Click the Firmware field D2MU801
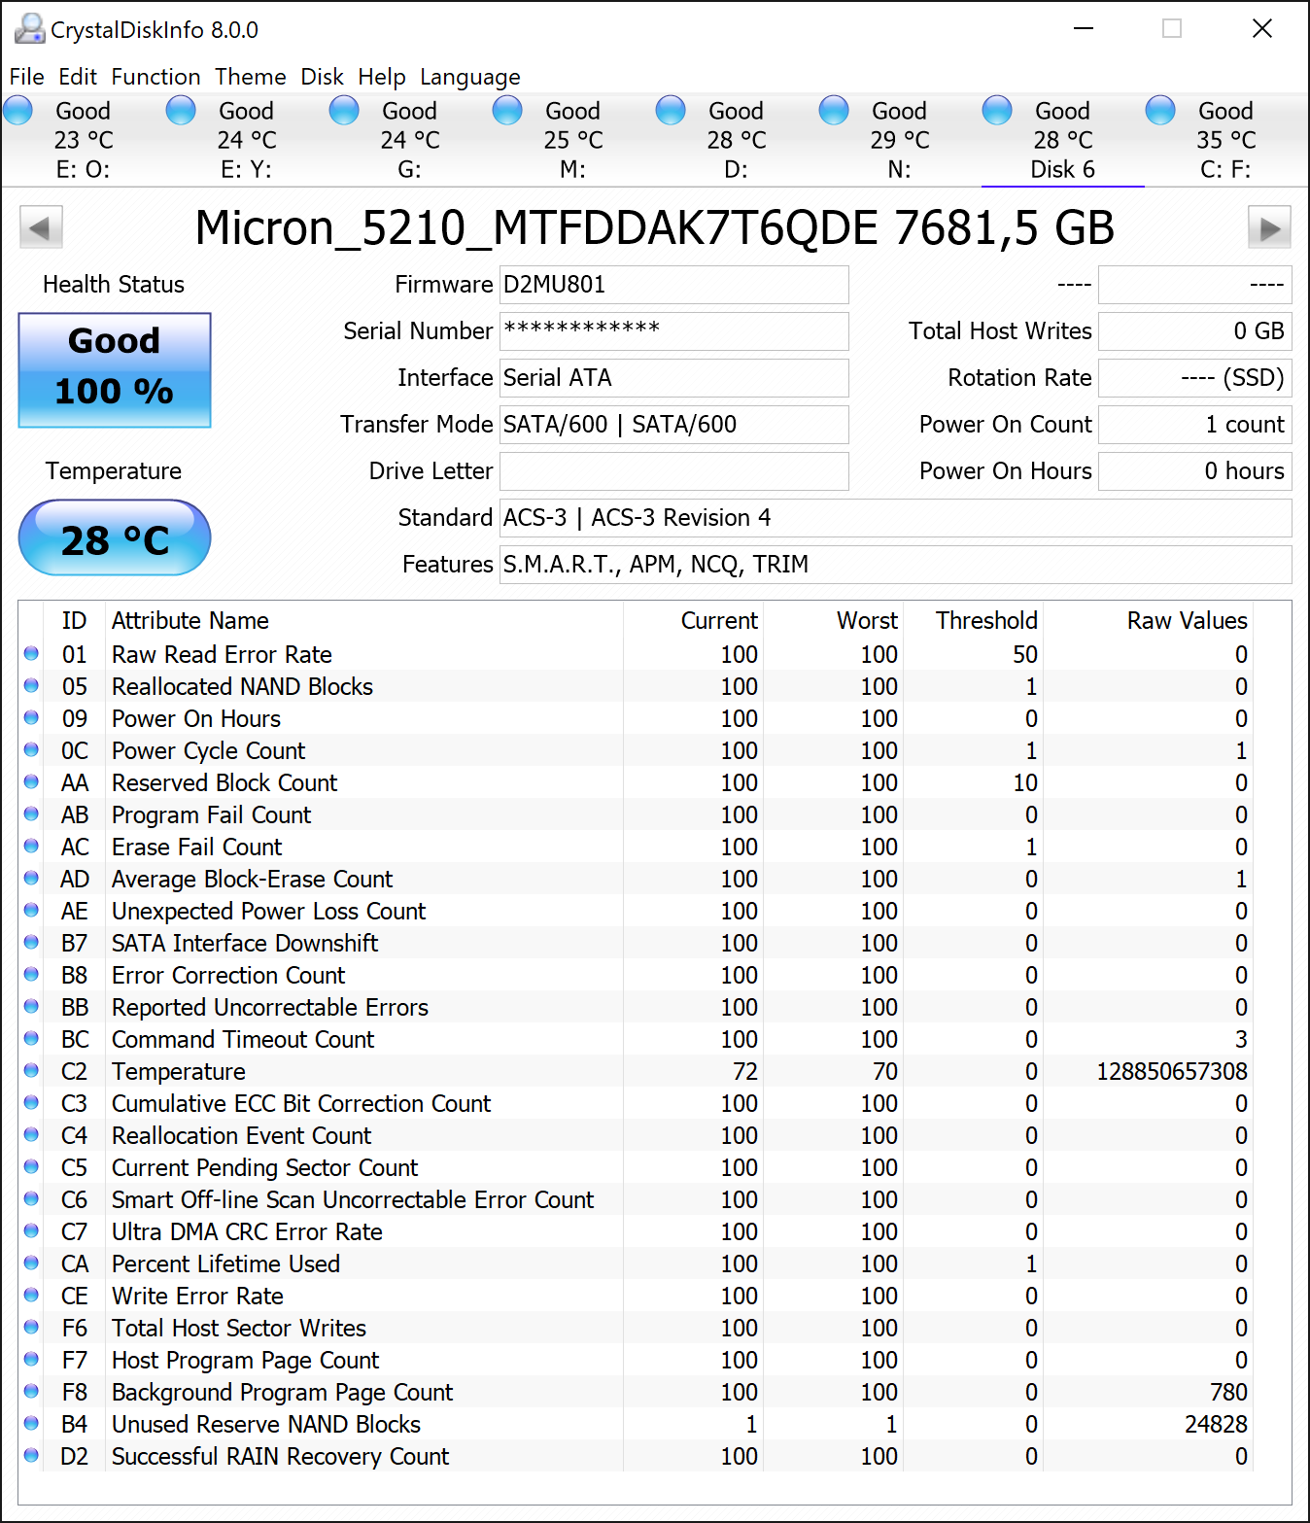Image resolution: width=1310 pixels, height=1523 pixels. coord(673,285)
